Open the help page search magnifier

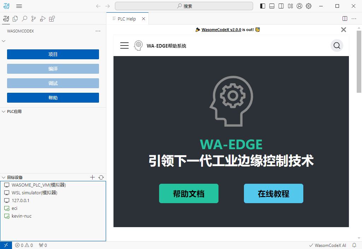(337, 45)
